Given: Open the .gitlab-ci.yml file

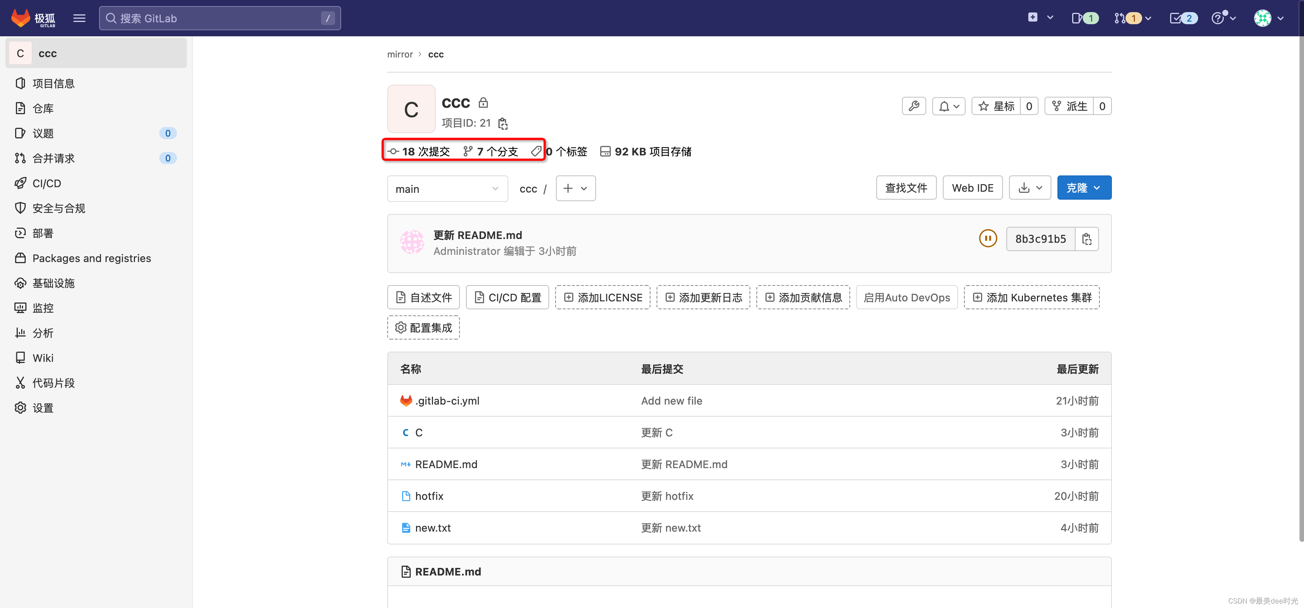Looking at the screenshot, I should (x=447, y=400).
